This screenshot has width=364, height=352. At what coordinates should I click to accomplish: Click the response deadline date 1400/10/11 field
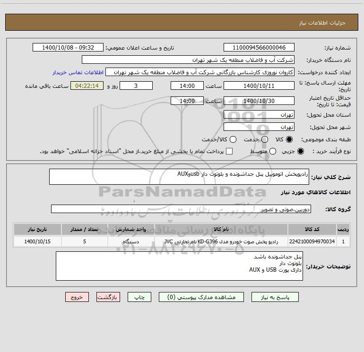pos(259,86)
